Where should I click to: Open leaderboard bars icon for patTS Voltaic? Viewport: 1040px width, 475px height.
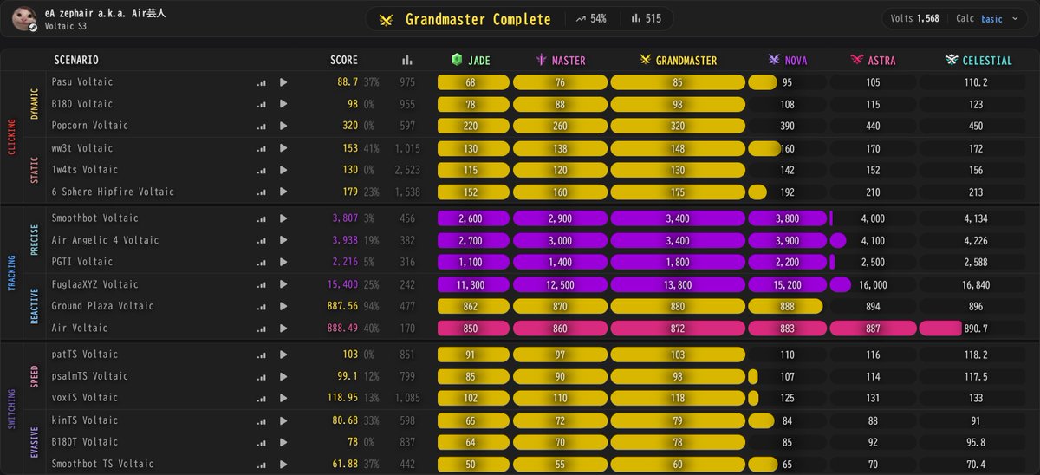pyautogui.click(x=261, y=355)
